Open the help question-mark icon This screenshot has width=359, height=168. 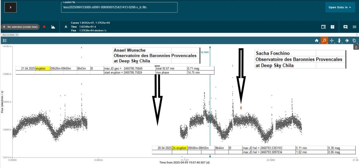click(x=332, y=27)
